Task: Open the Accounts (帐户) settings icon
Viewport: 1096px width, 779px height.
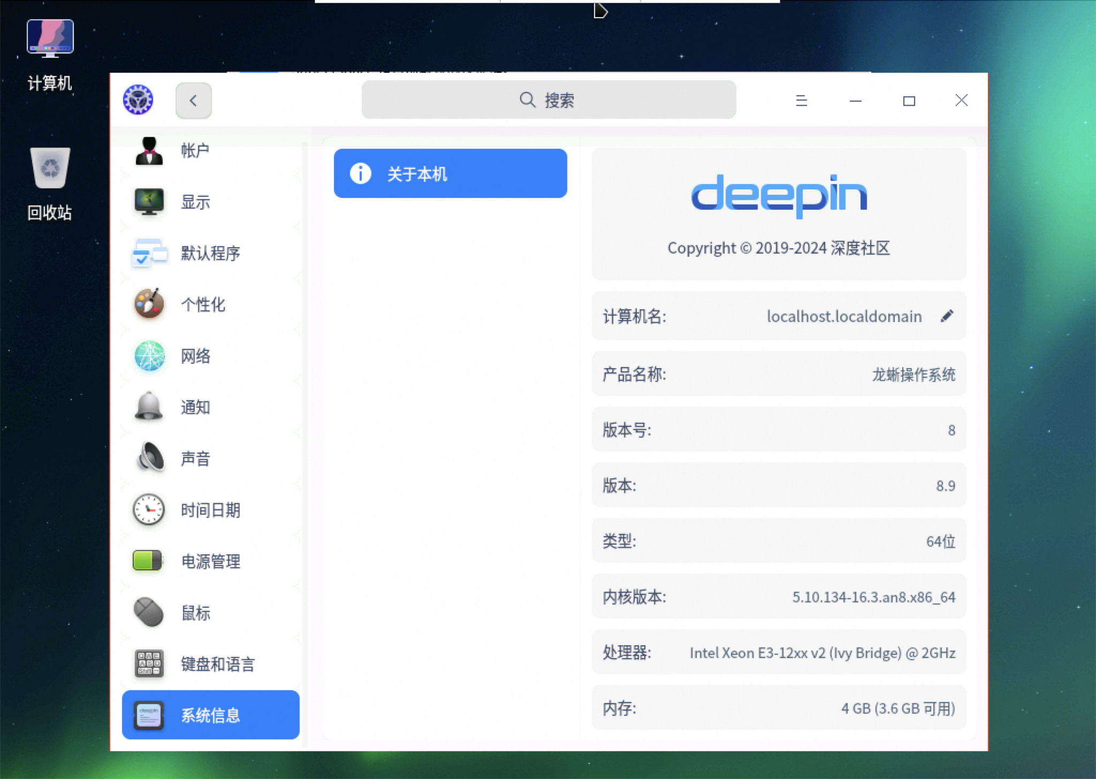Action: pyautogui.click(x=149, y=151)
